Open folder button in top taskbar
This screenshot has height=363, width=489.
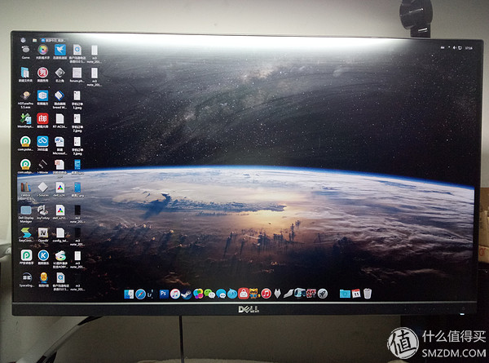point(34,40)
